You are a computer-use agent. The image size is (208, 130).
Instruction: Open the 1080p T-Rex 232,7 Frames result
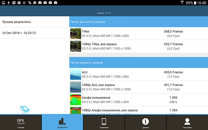[x=173, y=46]
